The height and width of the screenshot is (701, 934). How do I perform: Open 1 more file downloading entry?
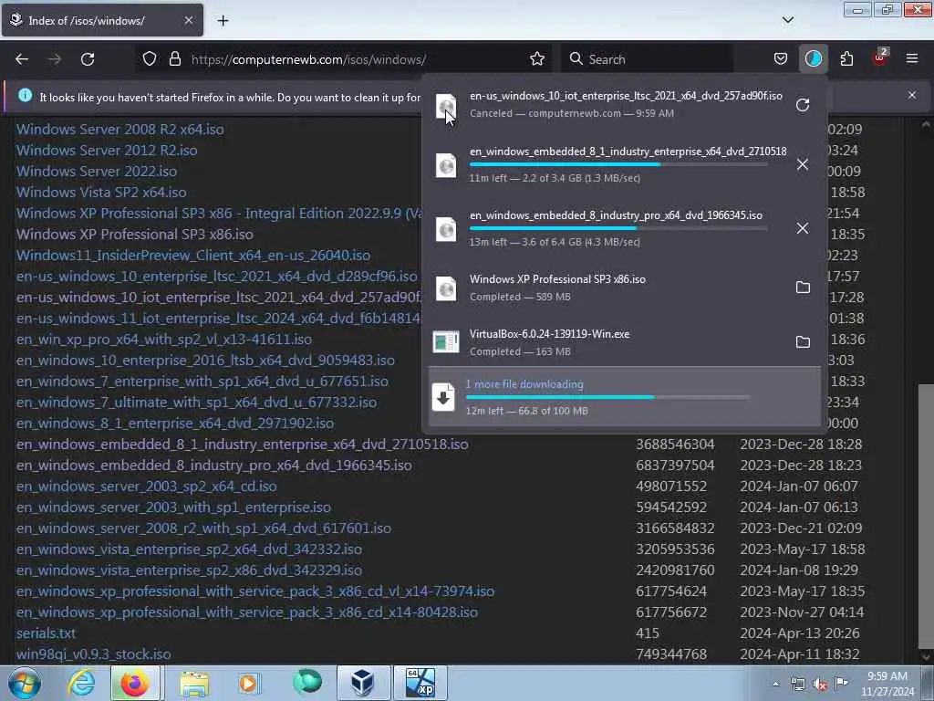pos(624,396)
